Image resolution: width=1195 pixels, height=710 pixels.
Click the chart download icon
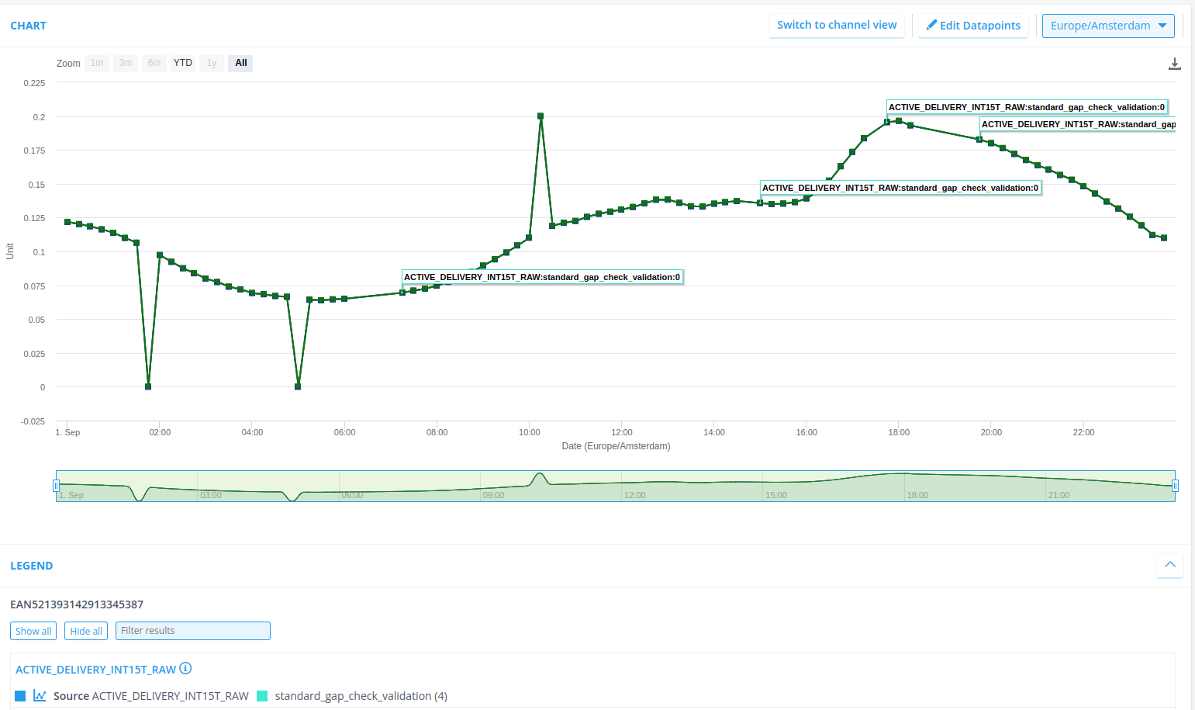pos(1174,64)
